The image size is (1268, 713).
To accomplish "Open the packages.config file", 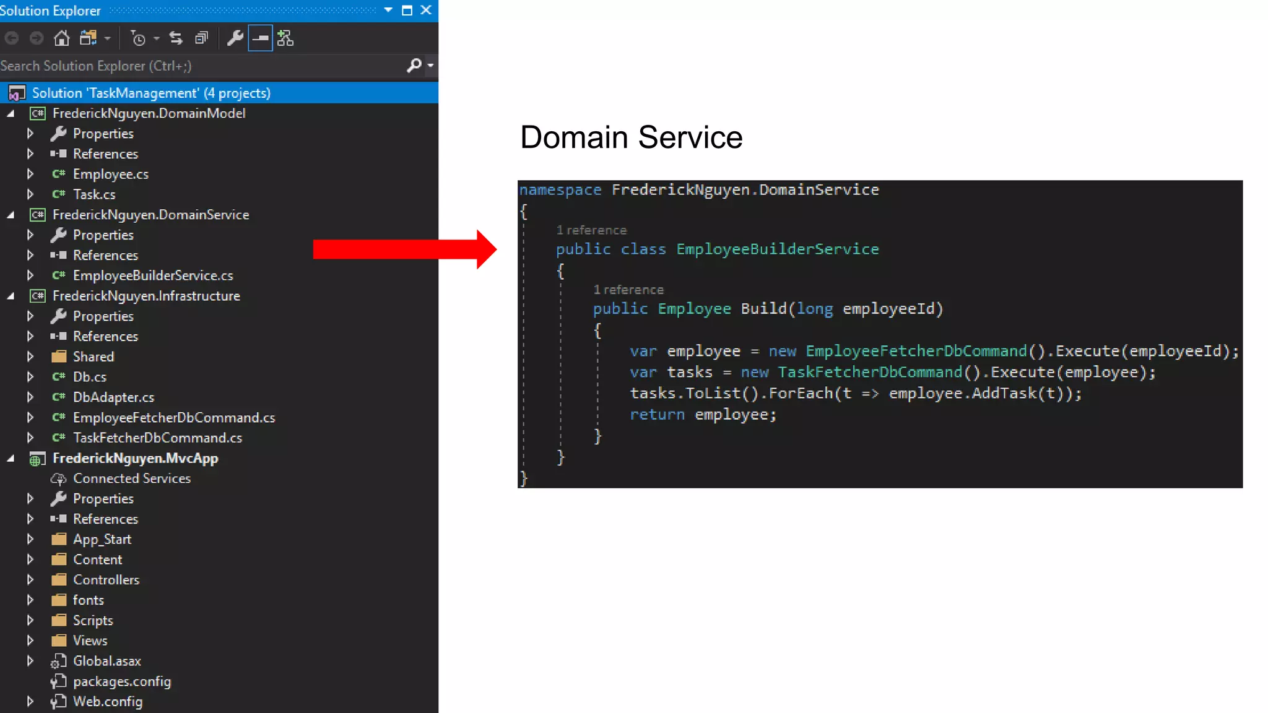I will pos(121,681).
